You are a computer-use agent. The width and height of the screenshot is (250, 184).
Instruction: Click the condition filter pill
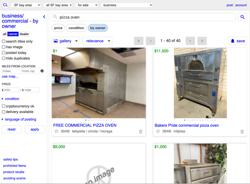click(76, 28)
